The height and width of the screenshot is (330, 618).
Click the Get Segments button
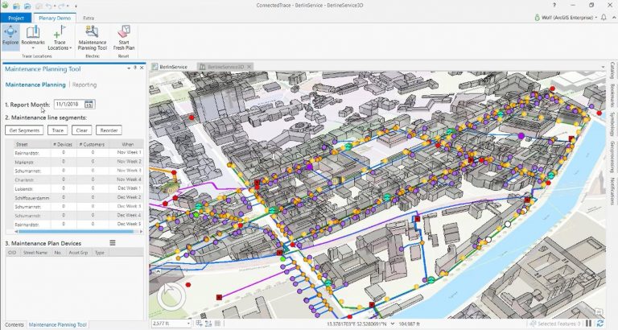(x=24, y=130)
